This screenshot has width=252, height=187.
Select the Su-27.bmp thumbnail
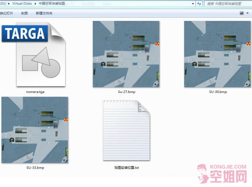tap(126, 54)
